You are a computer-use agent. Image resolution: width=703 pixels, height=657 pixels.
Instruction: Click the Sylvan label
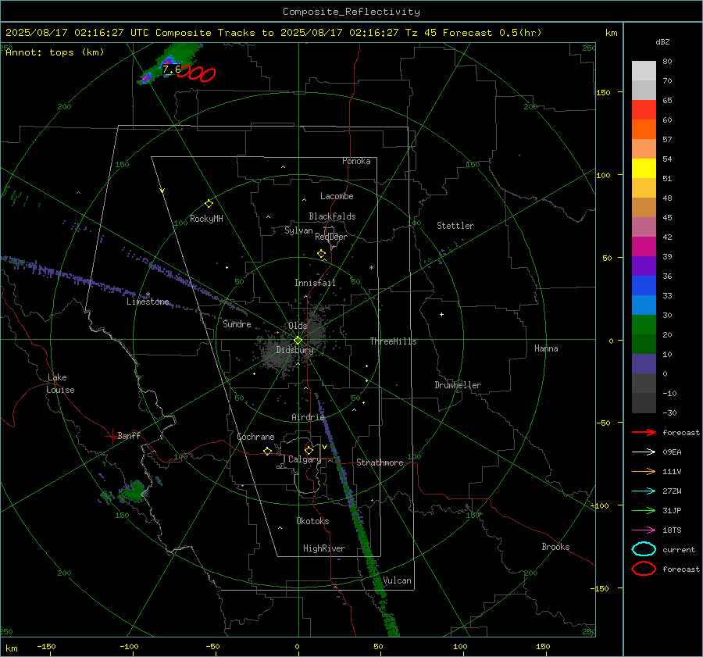tap(298, 230)
